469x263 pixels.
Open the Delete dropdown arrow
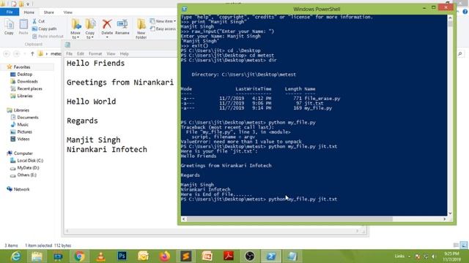107,37
